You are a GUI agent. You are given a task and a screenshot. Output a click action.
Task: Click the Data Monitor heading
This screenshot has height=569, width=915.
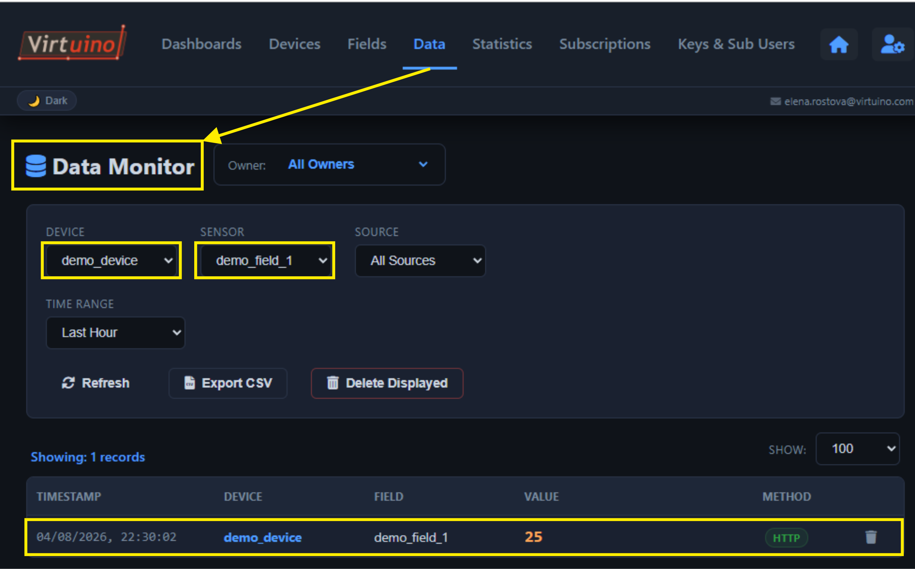pyautogui.click(x=123, y=166)
